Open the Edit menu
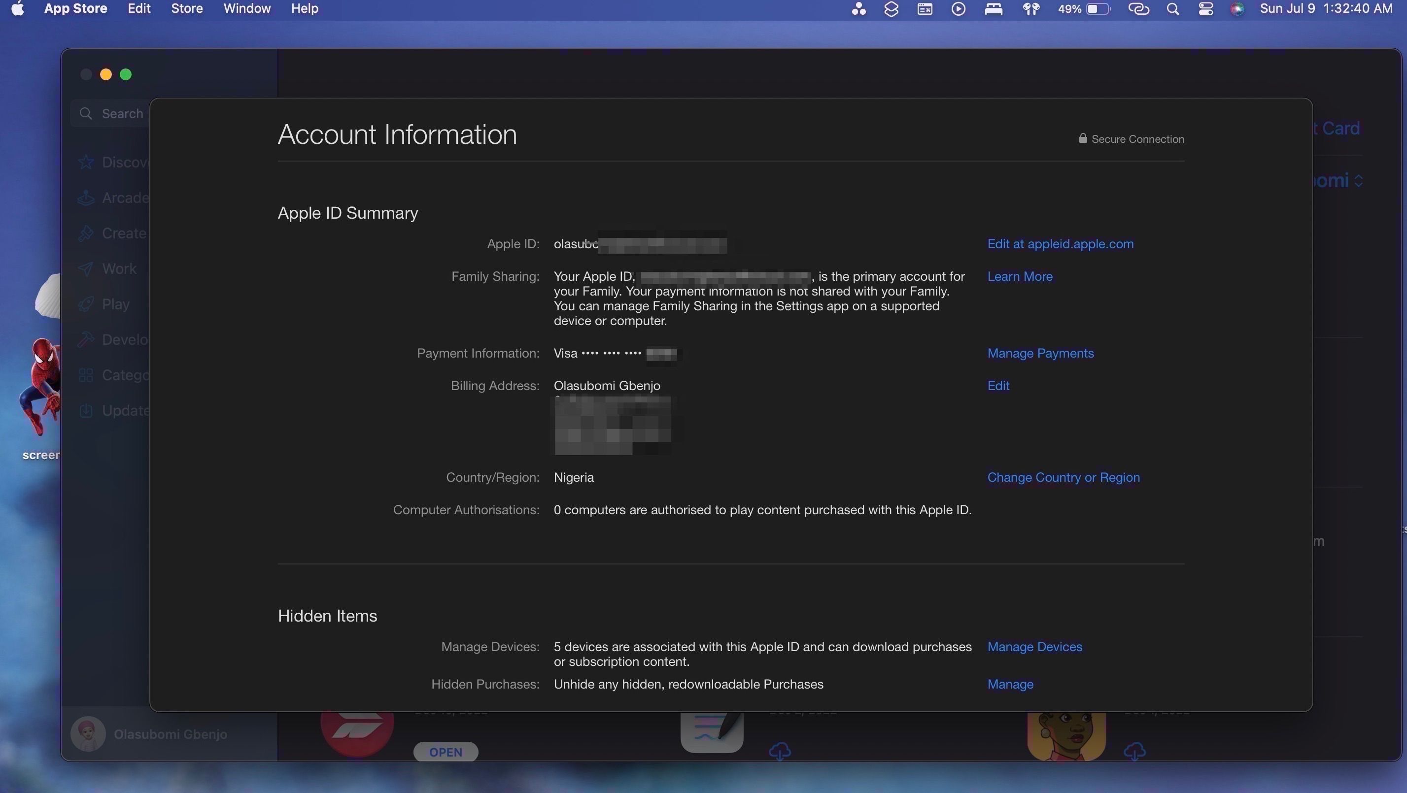Screen dimensions: 1407x793 coord(139,9)
